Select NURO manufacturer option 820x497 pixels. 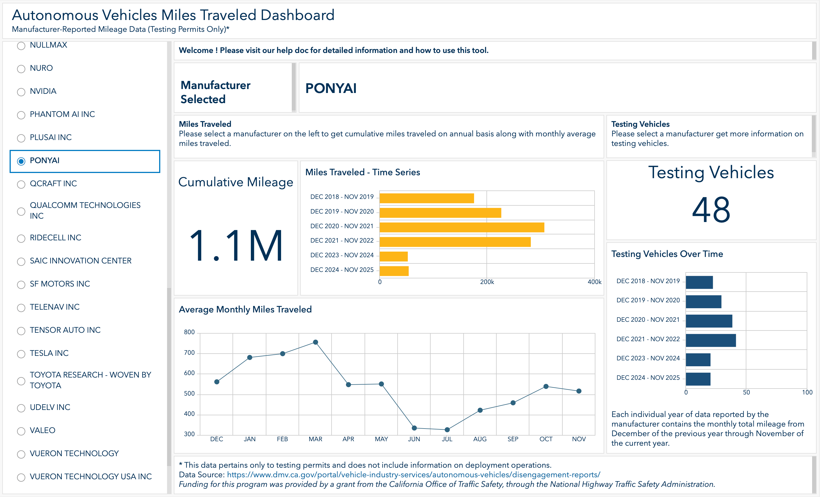click(x=21, y=68)
